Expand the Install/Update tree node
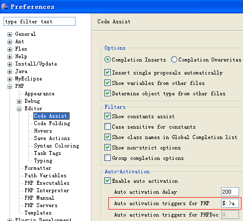The height and width of the screenshot is (221, 243). point(9,64)
